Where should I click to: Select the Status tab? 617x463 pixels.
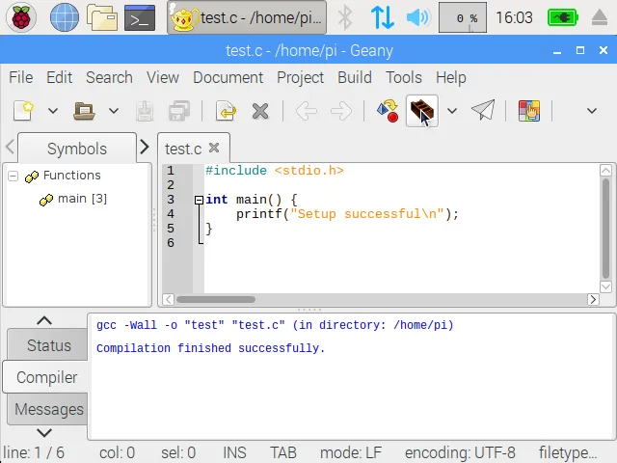point(49,345)
